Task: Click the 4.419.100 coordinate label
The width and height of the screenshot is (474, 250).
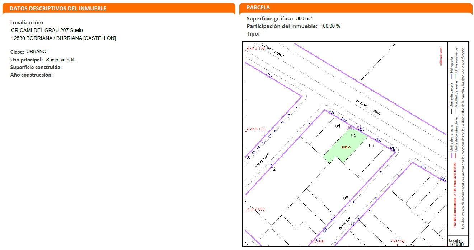Action: pyautogui.click(x=255, y=129)
